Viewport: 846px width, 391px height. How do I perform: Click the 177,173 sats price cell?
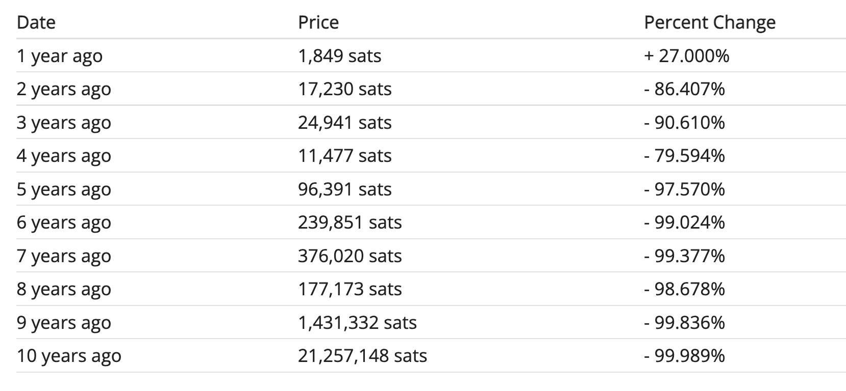pyautogui.click(x=350, y=289)
